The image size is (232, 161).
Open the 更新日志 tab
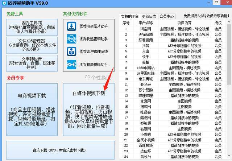150,17
